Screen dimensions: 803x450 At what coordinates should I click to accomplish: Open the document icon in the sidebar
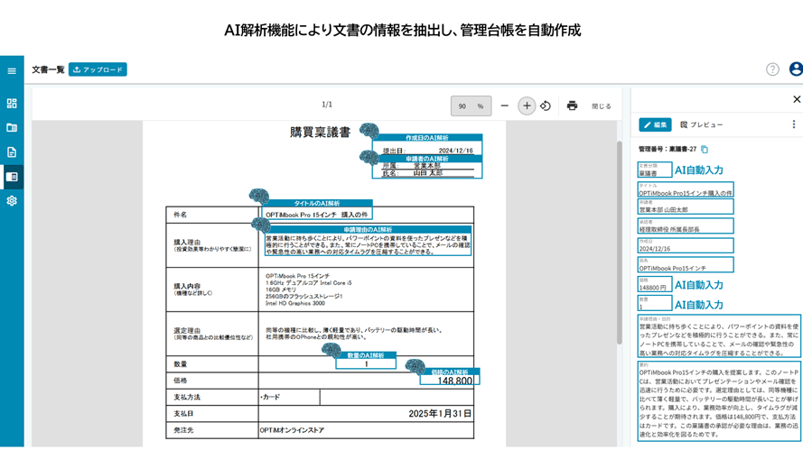pos(12,152)
